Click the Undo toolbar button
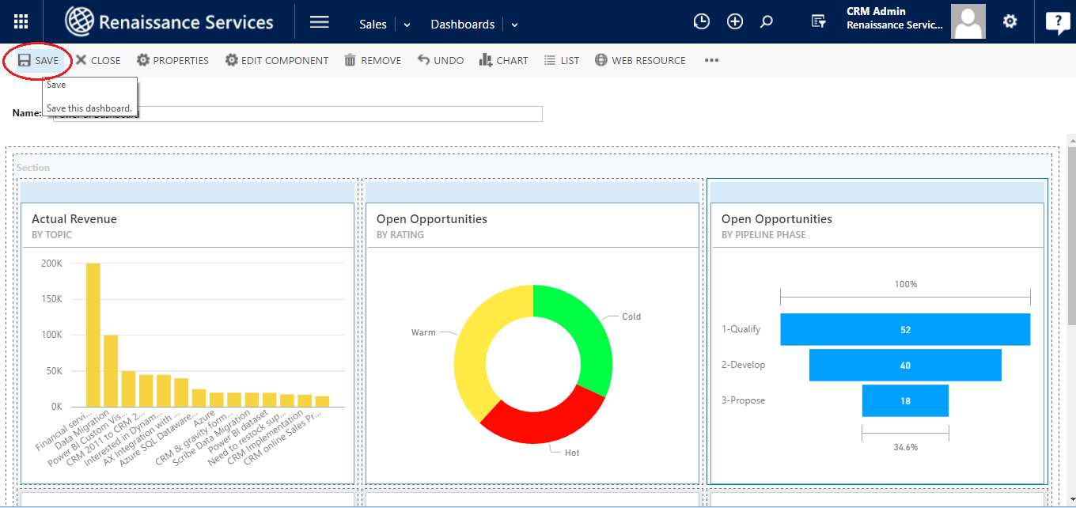The height and width of the screenshot is (508, 1076). point(441,60)
